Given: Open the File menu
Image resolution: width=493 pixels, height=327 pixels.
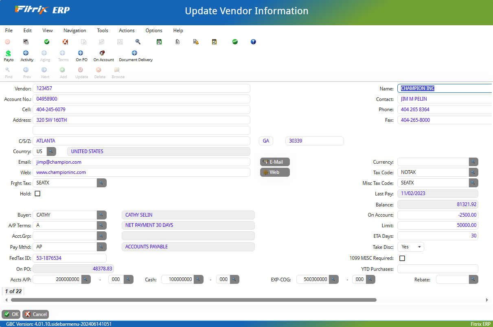Looking at the screenshot, I should [9, 31].
